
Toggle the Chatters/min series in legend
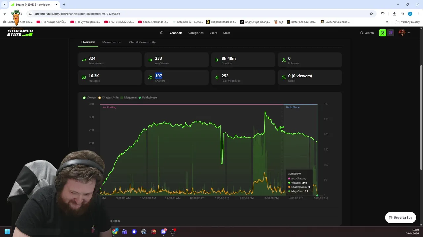click(108, 98)
